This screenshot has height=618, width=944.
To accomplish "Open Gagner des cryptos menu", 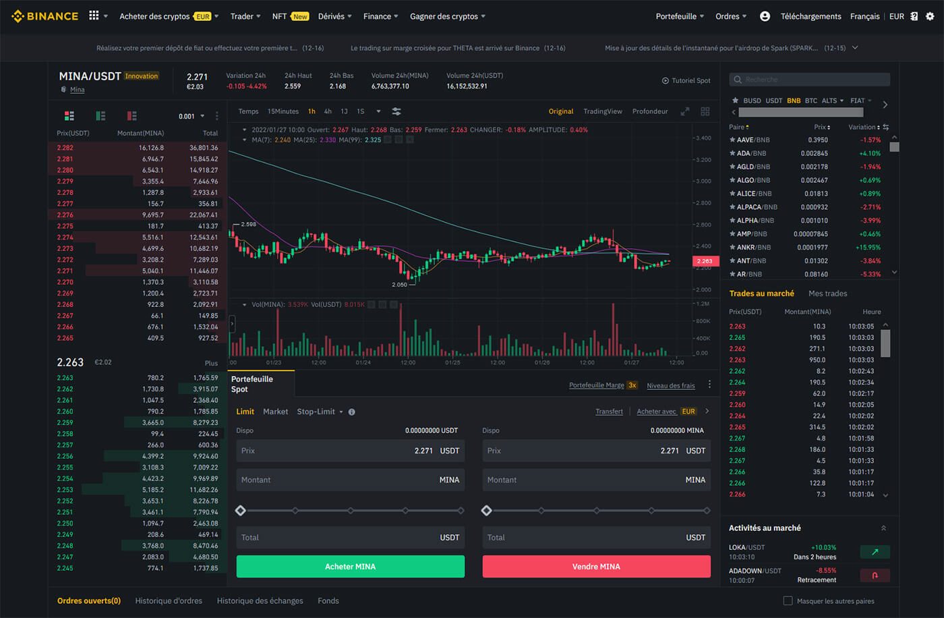I will tap(448, 16).
